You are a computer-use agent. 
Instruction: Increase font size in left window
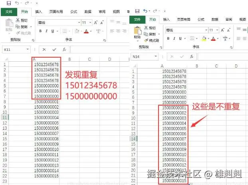(96, 22)
